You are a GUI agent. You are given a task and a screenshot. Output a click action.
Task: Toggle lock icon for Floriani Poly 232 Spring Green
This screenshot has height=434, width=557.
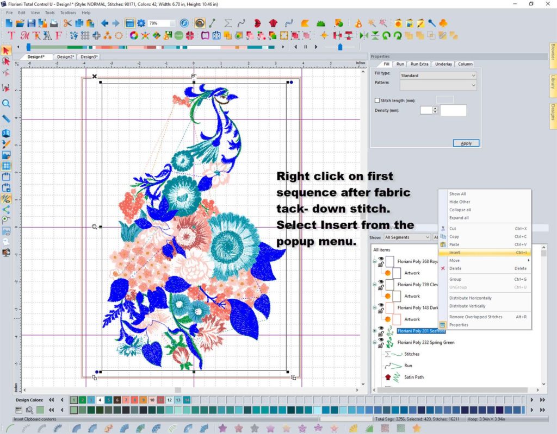[381, 345]
